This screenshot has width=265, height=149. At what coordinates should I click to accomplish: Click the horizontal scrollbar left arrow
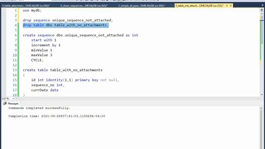coord(17,99)
